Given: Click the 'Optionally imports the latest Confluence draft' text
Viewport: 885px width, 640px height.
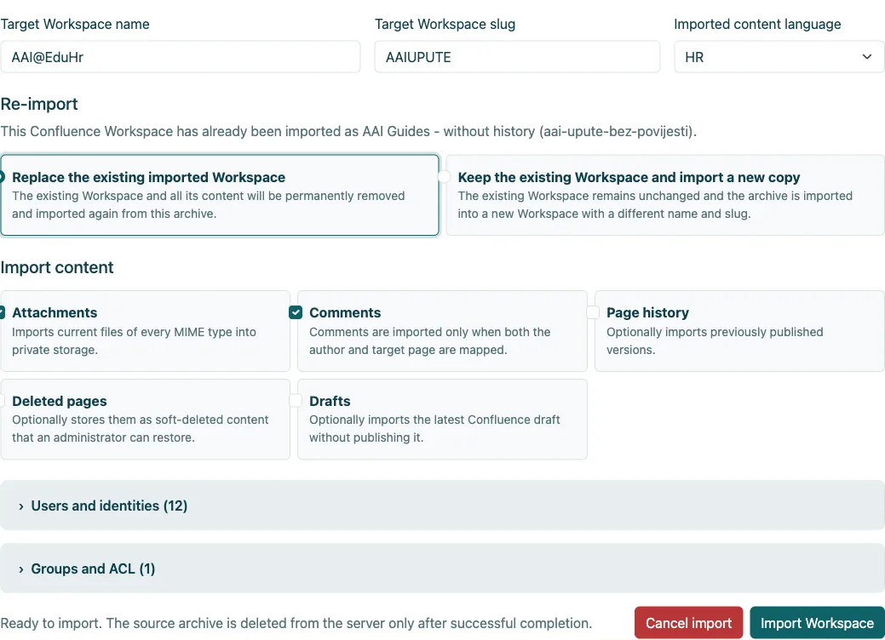Looking at the screenshot, I should [x=434, y=429].
